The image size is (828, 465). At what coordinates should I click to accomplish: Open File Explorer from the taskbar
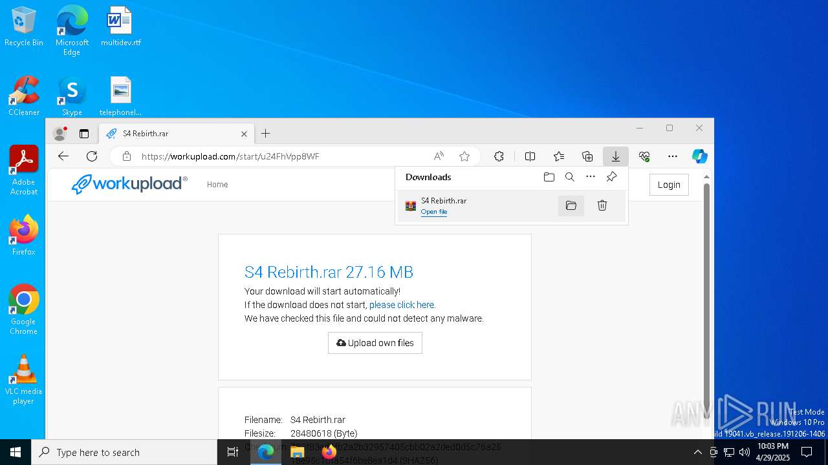(x=297, y=452)
